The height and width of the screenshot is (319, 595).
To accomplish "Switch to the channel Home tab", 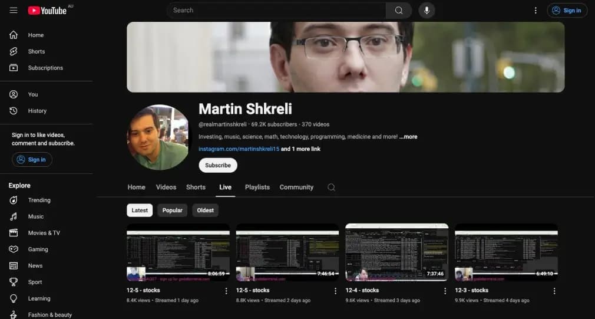I will [x=136, y=188].
